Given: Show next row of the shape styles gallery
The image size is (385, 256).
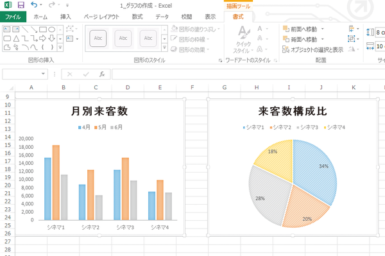Looking at the screenshot, I should point(164,38).
